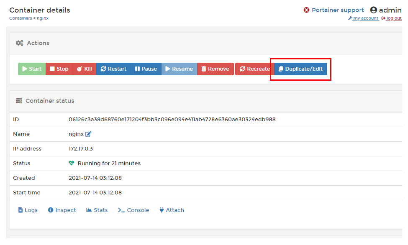Pause the container
The width and height of the screenshot is (408, 245).
[146, 69]
